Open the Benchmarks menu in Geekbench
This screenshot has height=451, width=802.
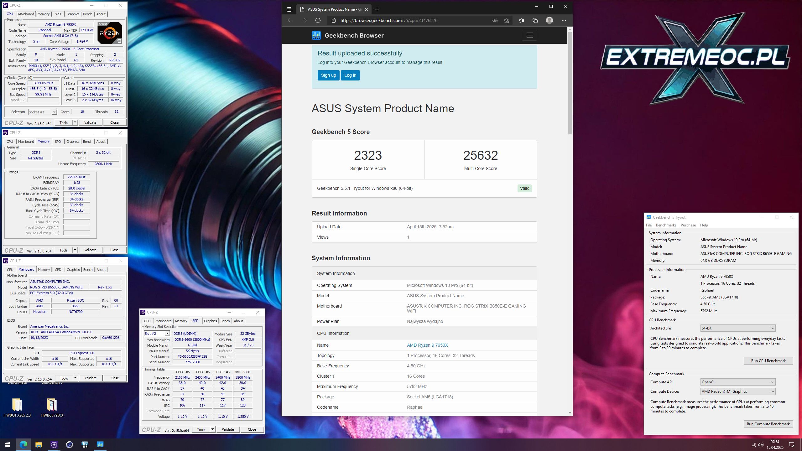[666, 225]
